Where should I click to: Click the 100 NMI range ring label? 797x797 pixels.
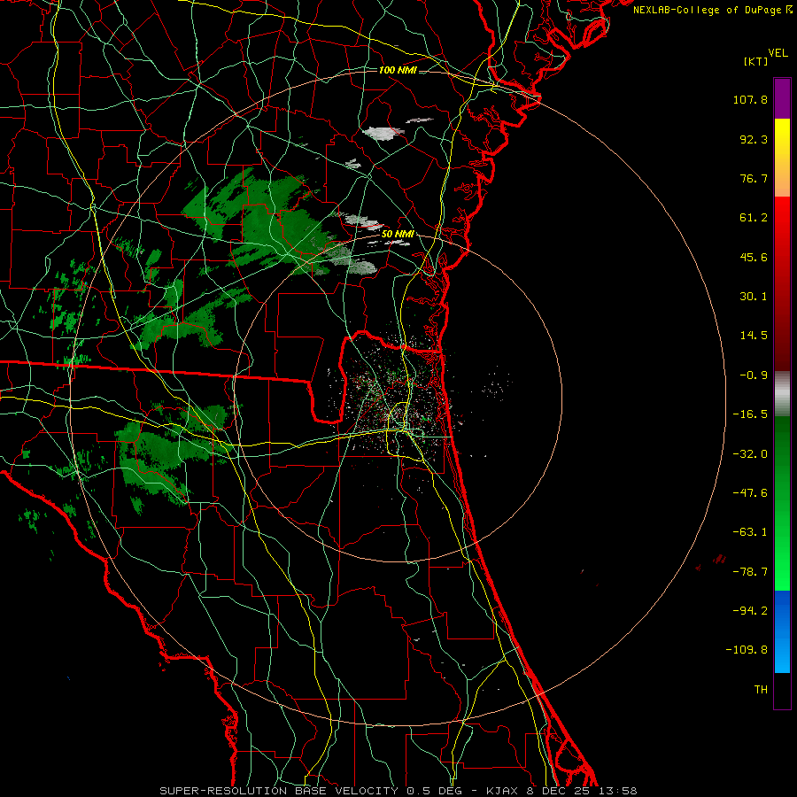point(398,70)
